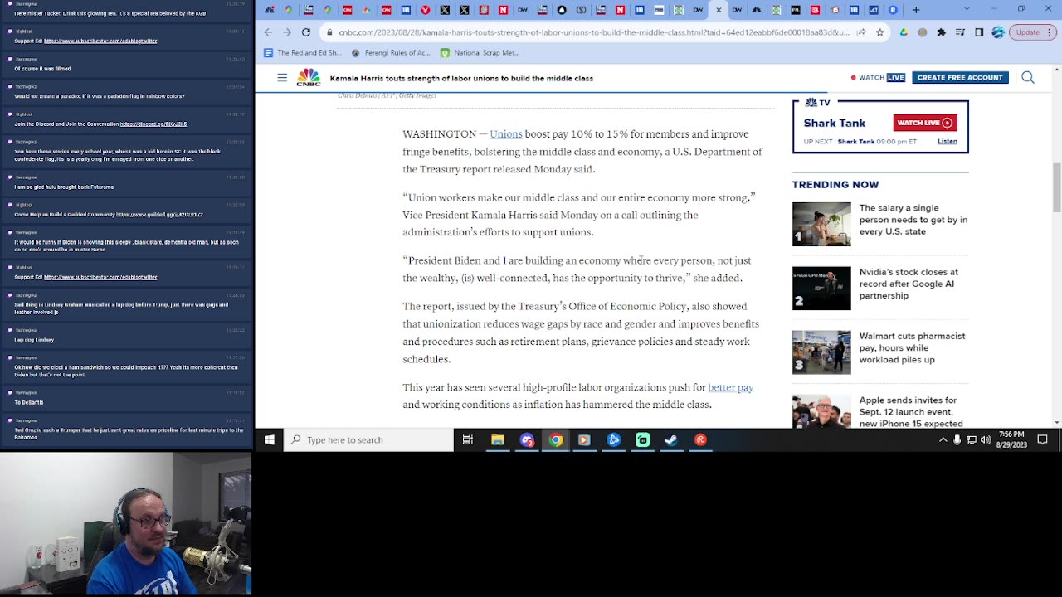
Task: Close the active CNBC tab
Action: tap(719, 10)
